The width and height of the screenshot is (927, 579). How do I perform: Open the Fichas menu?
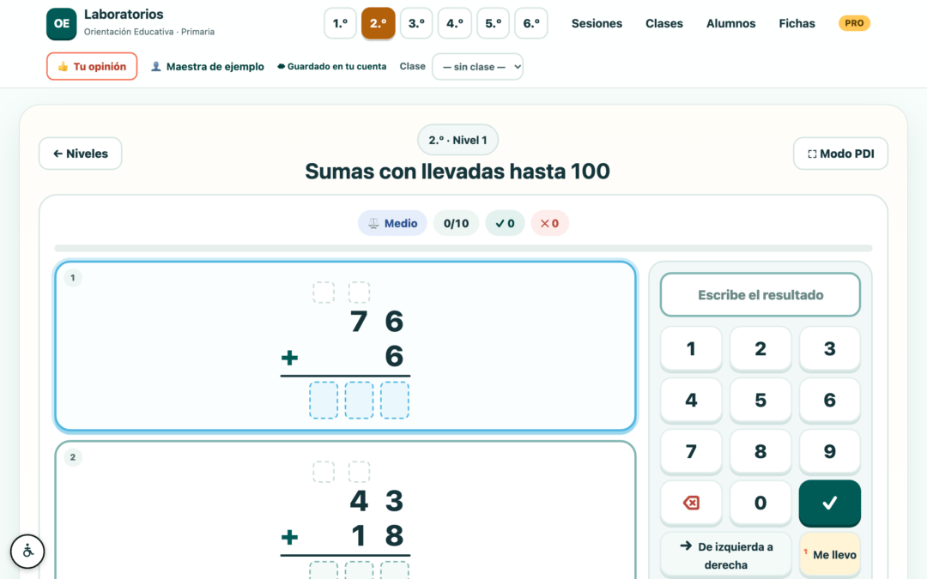point(797,24)
